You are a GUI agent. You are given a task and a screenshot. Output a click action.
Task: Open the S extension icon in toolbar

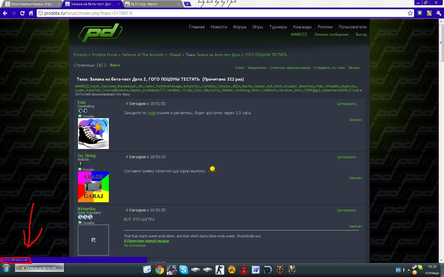tap(429, 13)
